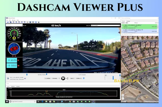Screen dimensions: 162x107
Task: Click the Hide button in Movies panel
Action: 127,23
